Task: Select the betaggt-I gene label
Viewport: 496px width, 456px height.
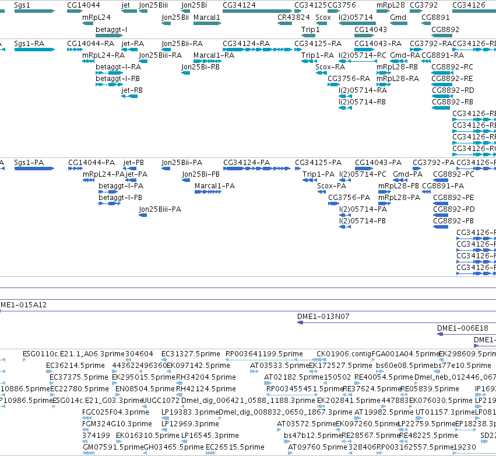Action: click(x=111, y=29)
